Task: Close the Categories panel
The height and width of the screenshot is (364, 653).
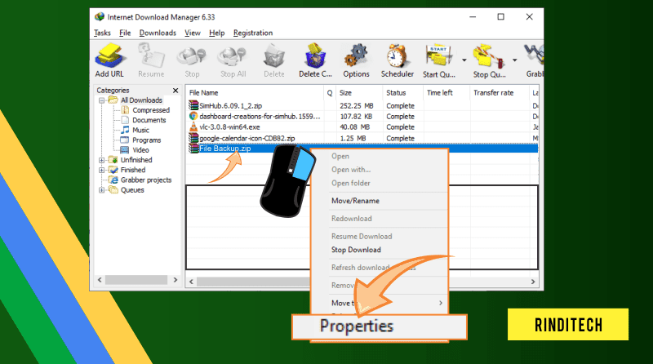Action: (175, 91)
